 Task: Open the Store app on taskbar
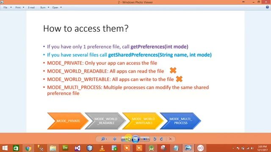point(16,148)
